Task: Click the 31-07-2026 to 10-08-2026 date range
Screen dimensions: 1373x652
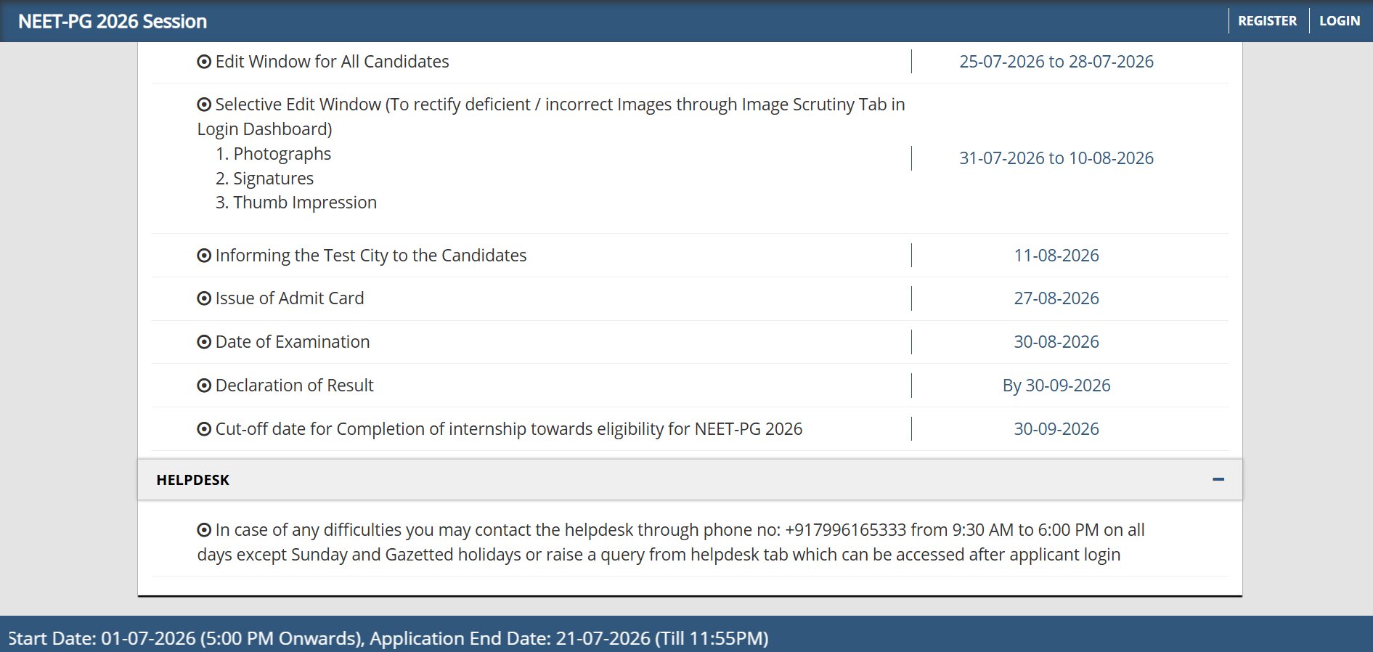Action: [1056, 158]
